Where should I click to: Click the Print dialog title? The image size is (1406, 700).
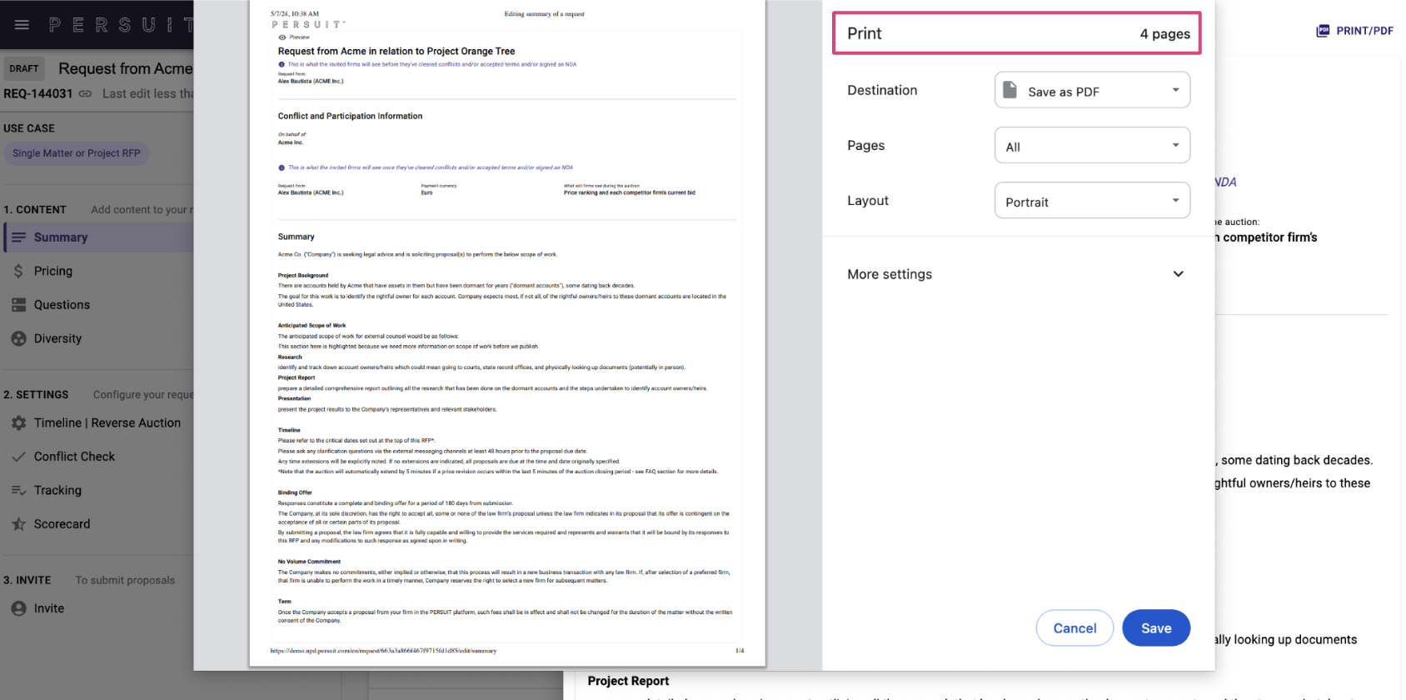click(x=865, y=33)
